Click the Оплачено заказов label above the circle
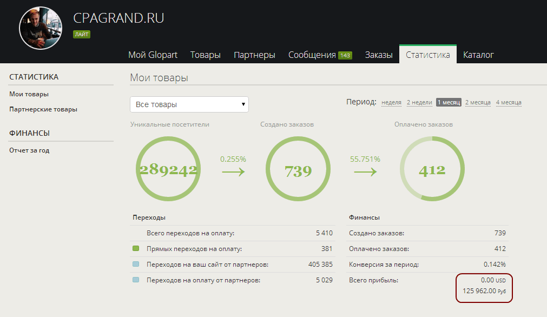 (424, 124)
